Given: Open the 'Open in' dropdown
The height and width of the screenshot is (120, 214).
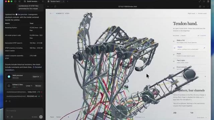Looking at the screenshot, I should 37,77.
